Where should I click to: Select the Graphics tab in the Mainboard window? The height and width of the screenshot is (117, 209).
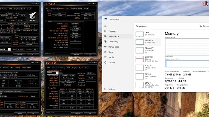(x=17, y=68)
